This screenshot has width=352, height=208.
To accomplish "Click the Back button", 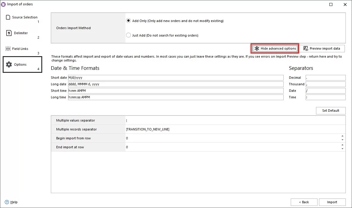I will (x=304, y=202).
